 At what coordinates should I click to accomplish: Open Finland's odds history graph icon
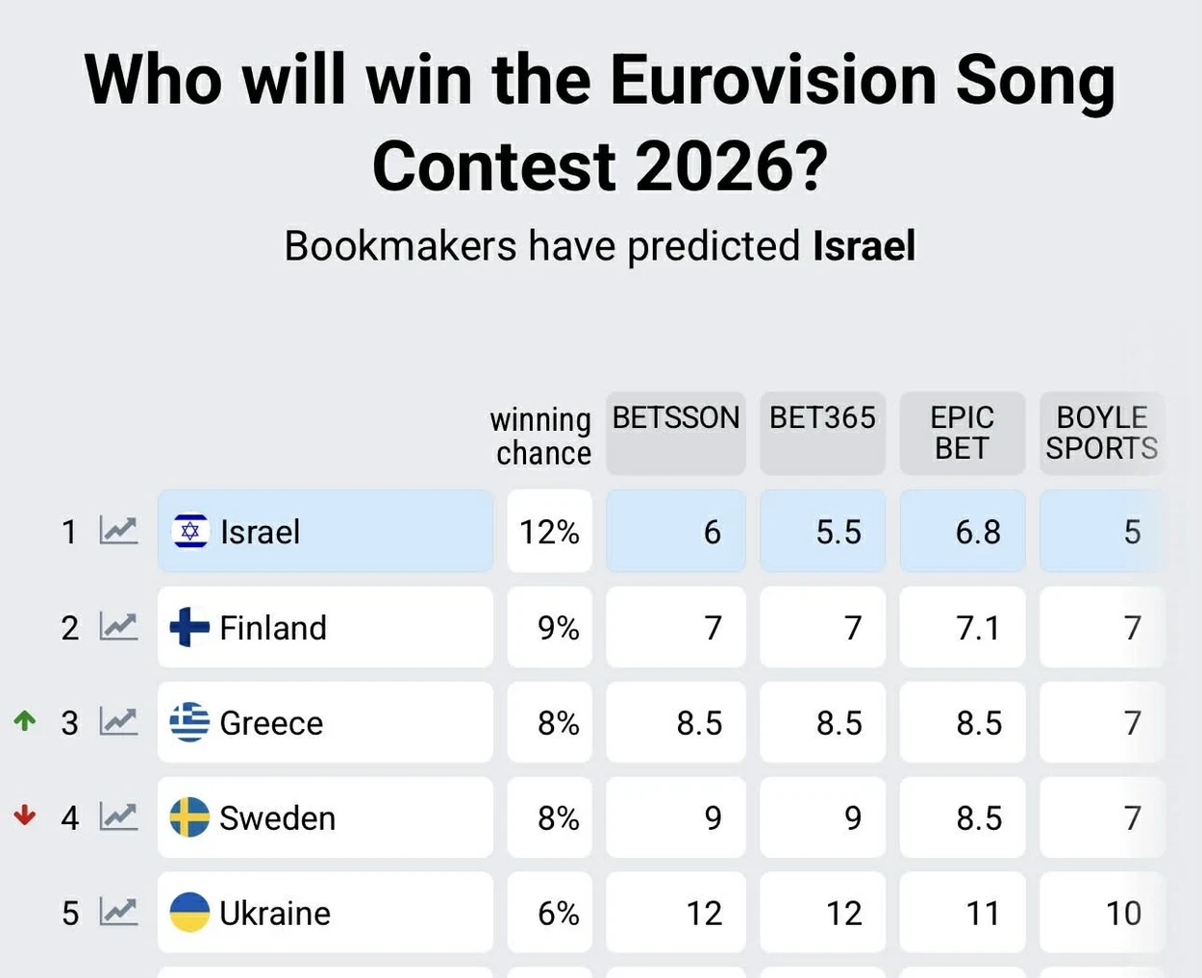point(117,627)
